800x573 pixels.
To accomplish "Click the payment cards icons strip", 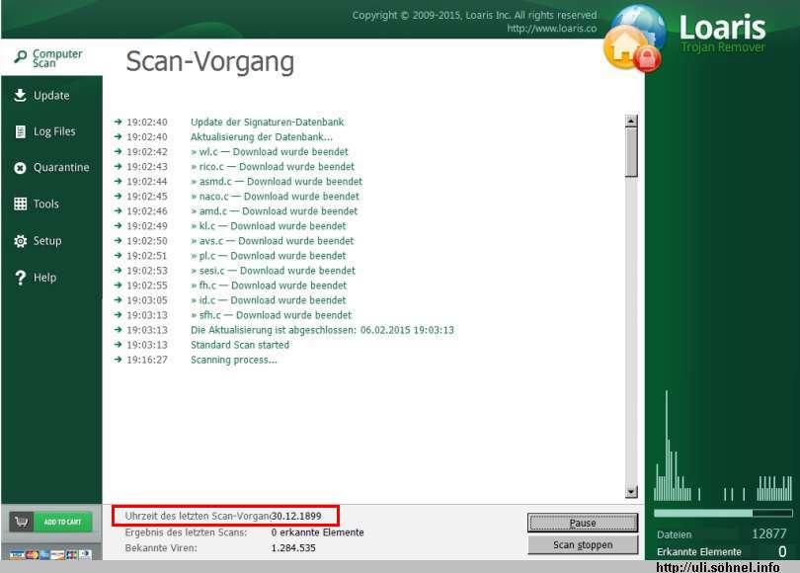I will tap(50, 554).
